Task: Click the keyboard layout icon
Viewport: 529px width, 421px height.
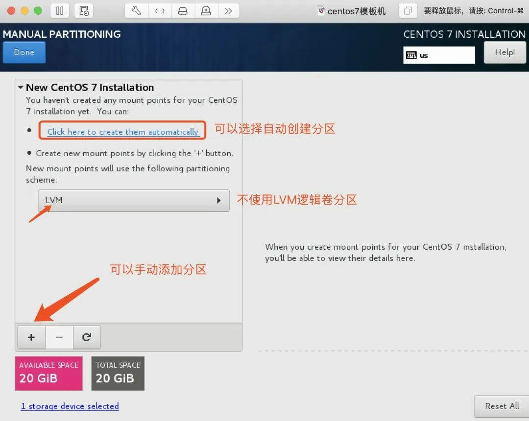Action: [x=411, y=55]
